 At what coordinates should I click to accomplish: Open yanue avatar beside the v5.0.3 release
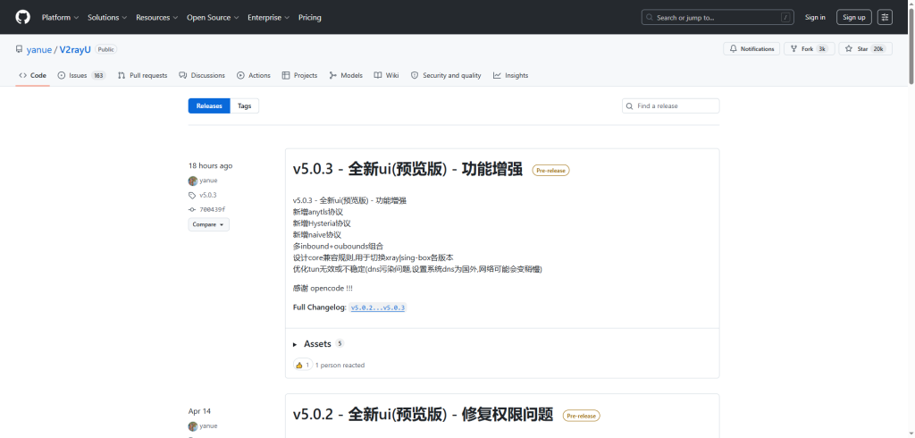[193, 181]
